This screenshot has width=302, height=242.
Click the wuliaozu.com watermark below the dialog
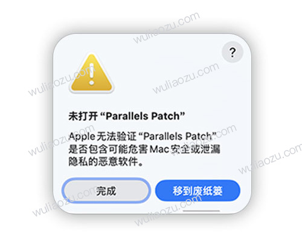tap(168, 210)
